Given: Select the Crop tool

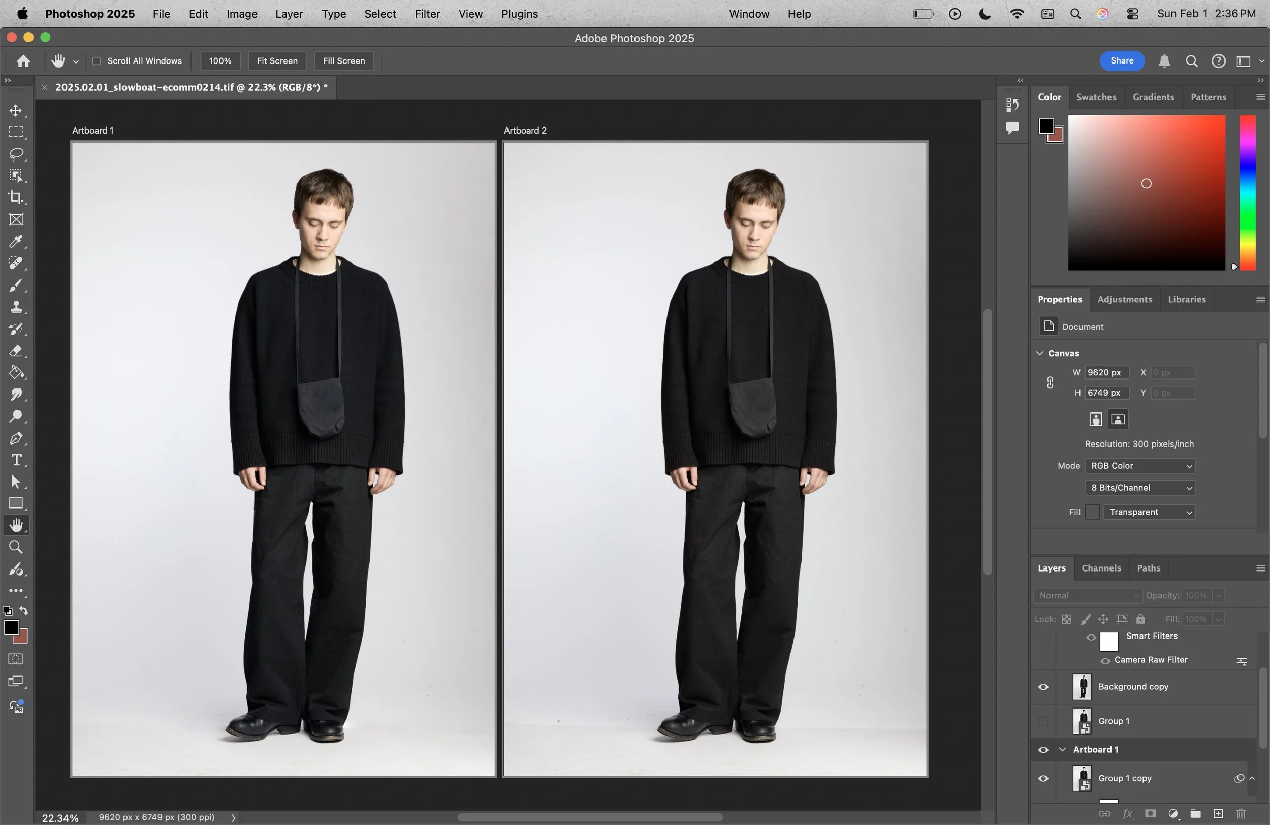Looking at the screenshot, I should click(x=16, y=198).
